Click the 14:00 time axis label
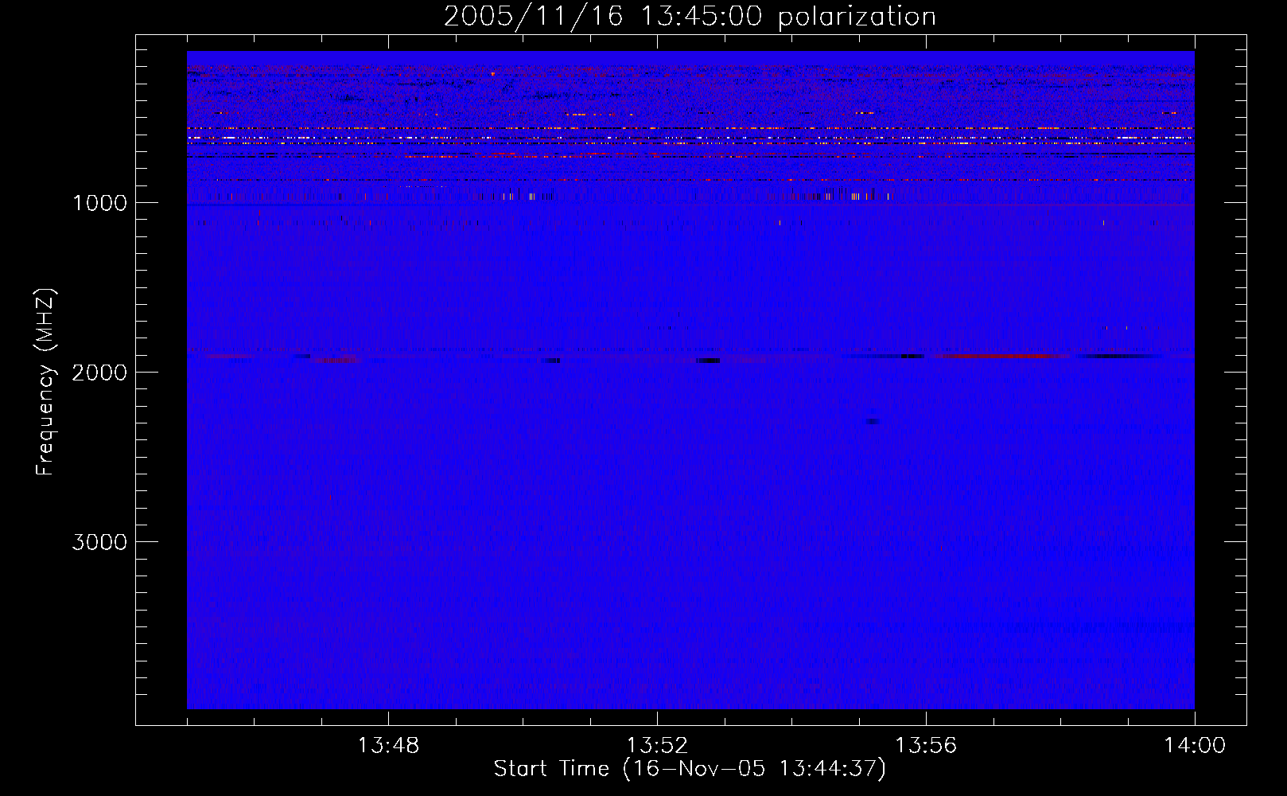Viewport: 1287px width, 796px height. tap(1195, 746)
